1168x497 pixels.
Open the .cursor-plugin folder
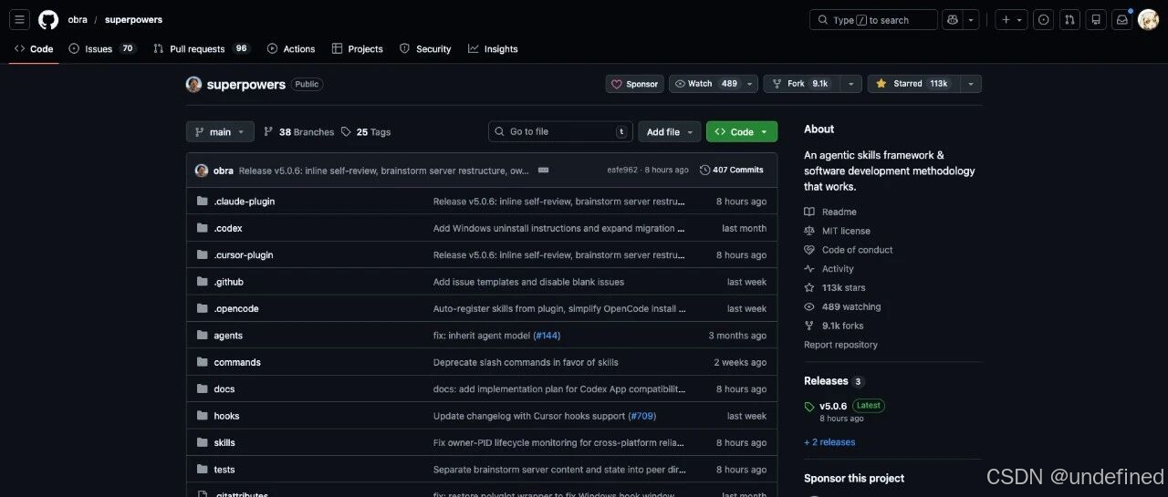244,255
